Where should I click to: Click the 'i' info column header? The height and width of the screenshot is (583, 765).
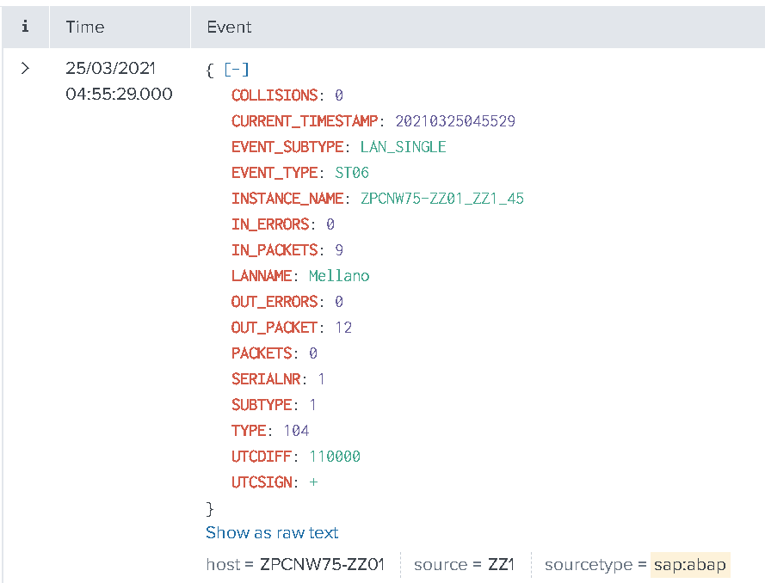25,27
